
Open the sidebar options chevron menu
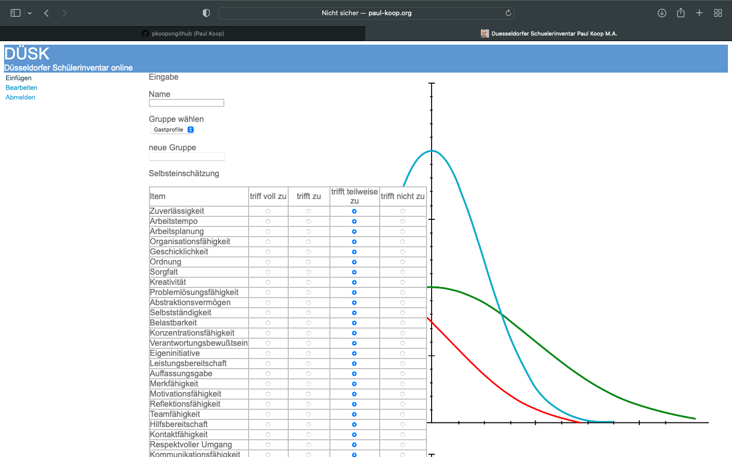pos(30,13)
